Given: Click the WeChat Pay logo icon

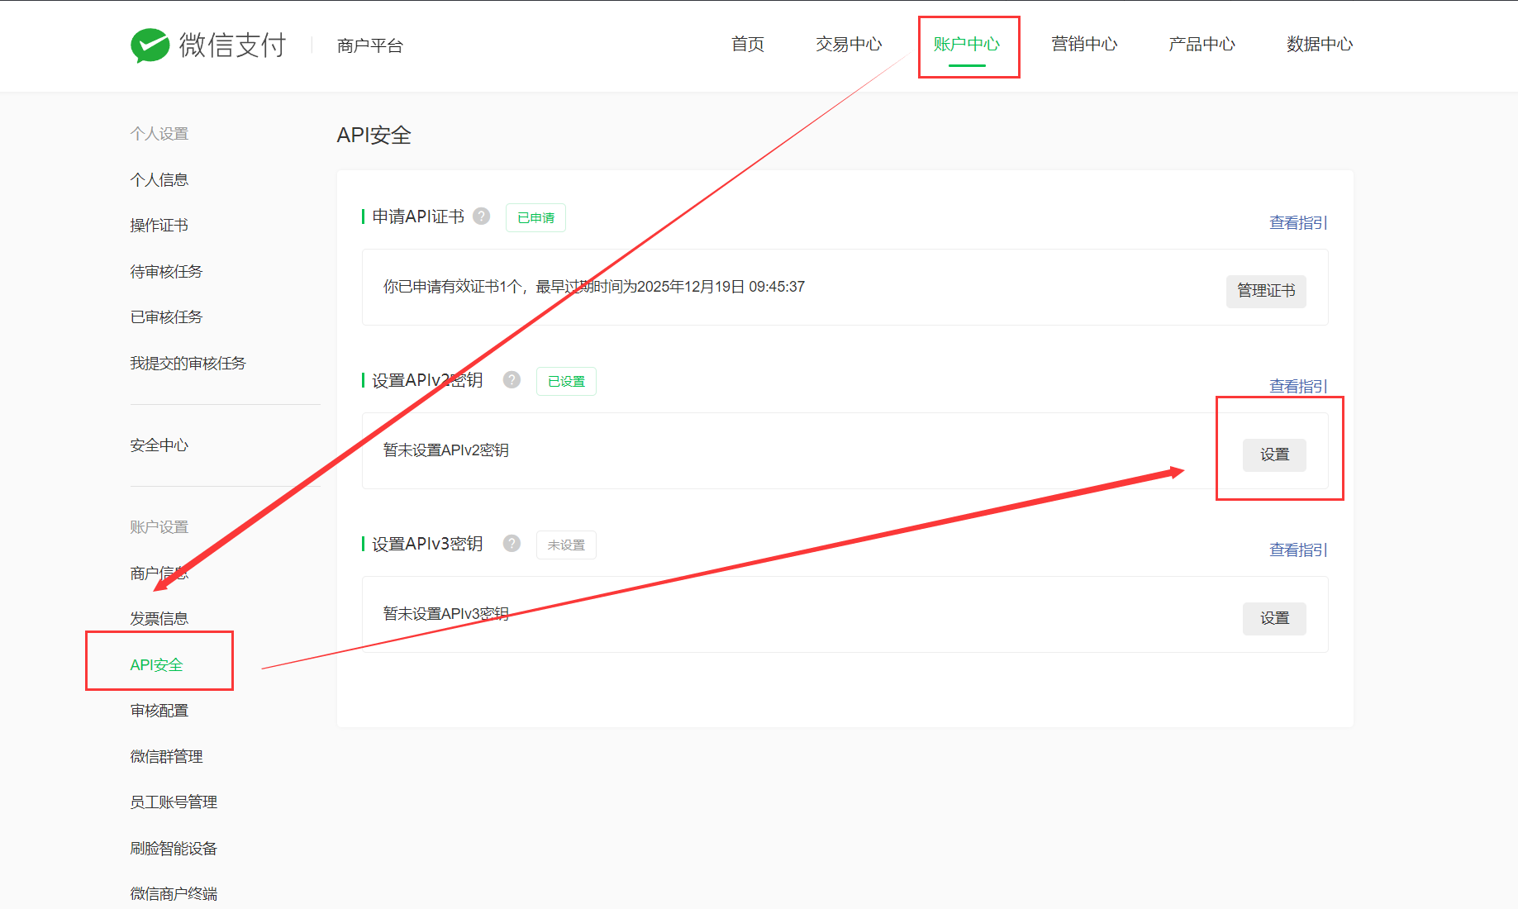Looking at the screenshot, I should point(150,45).
